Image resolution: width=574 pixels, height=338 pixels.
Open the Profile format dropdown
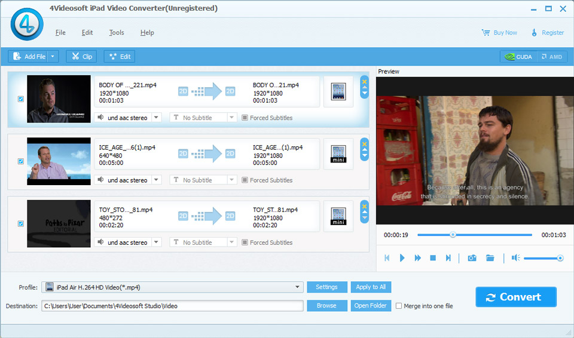297,287
